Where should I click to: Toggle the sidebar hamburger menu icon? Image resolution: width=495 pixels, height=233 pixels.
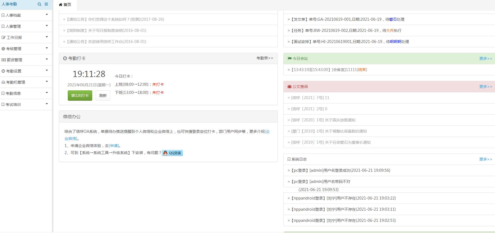click(x=46, y=4)
